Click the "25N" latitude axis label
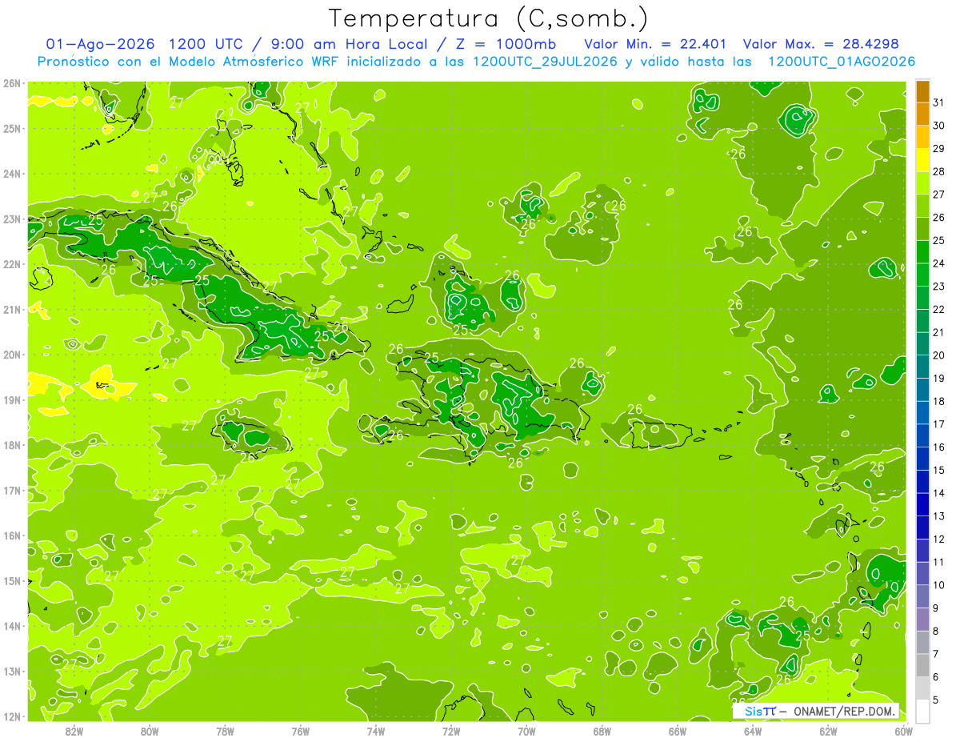The width and height of the screenshot is (960, 742). click(x=11, y=128)
